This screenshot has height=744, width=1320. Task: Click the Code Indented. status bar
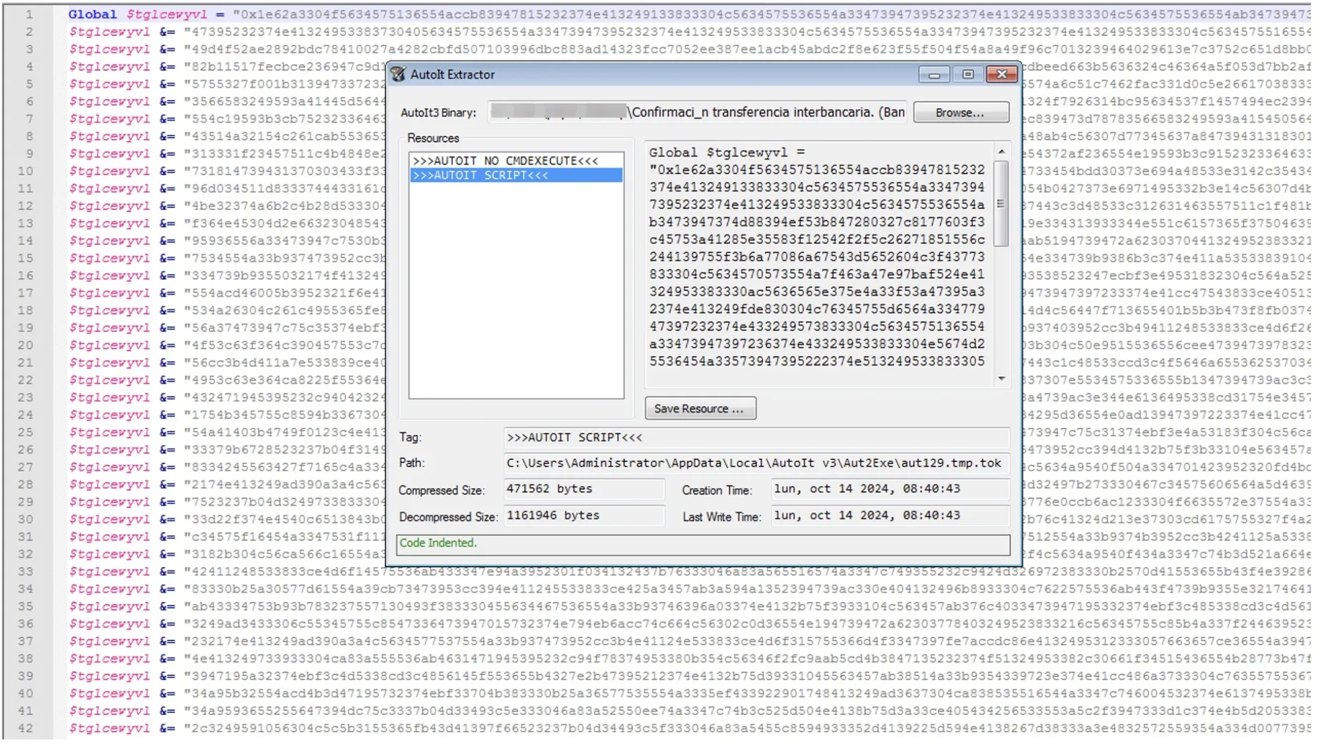point(703,544)
